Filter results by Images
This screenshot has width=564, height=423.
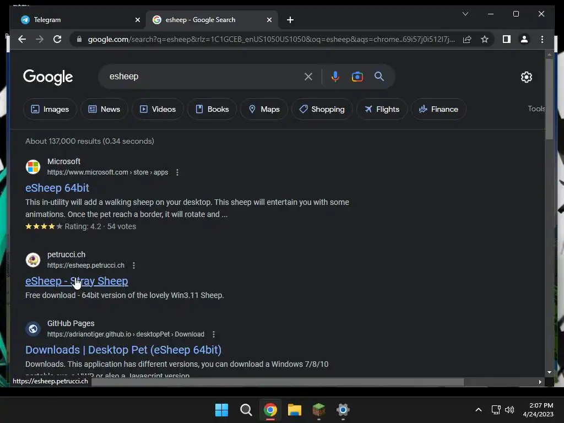click(50, 109)
